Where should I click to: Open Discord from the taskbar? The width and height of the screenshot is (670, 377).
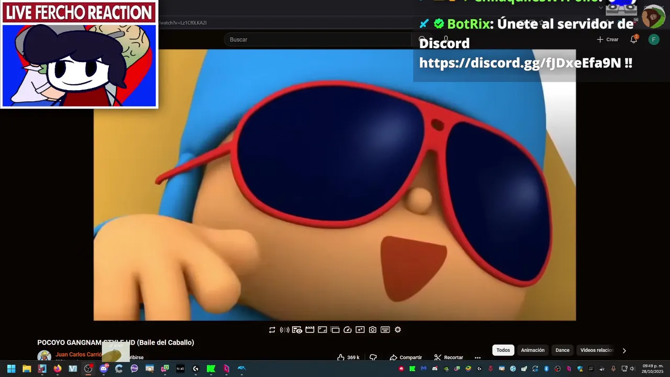pos(104,369)
